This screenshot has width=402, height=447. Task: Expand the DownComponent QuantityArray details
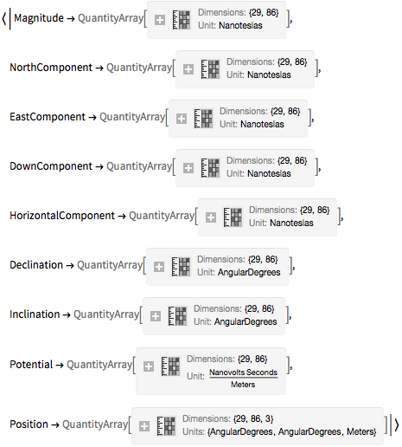tap(188, 168)
